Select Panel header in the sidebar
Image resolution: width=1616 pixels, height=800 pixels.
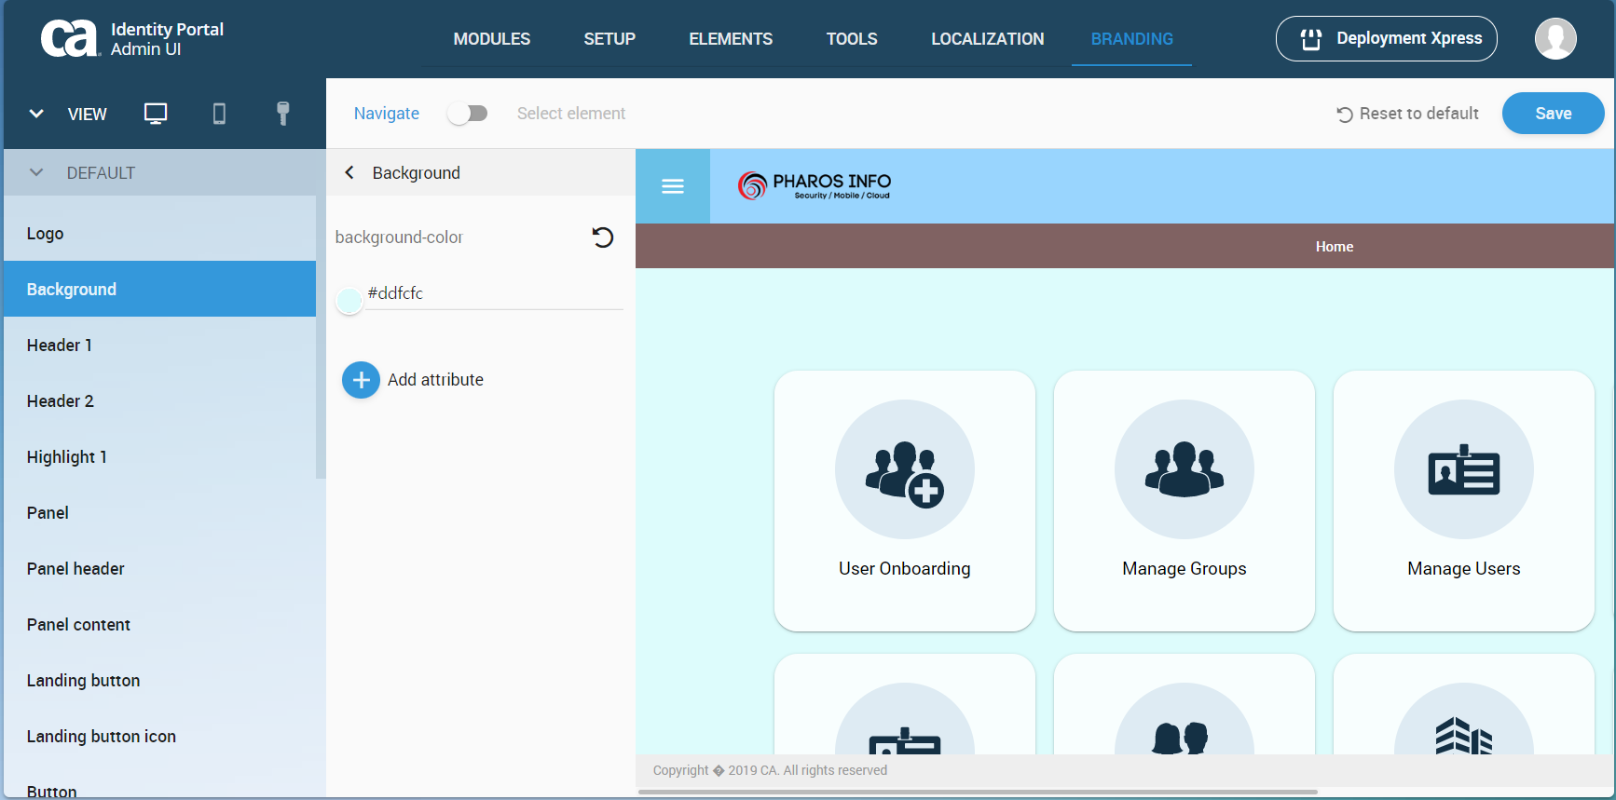(x=160, y=569)
